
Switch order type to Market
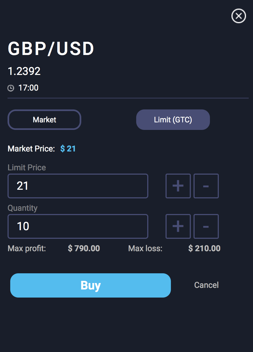44,120
